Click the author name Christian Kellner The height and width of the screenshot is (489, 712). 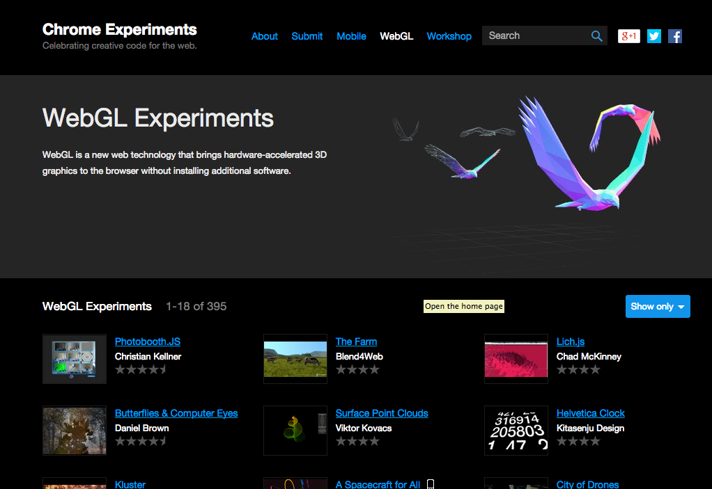click(x=148, y=357)
